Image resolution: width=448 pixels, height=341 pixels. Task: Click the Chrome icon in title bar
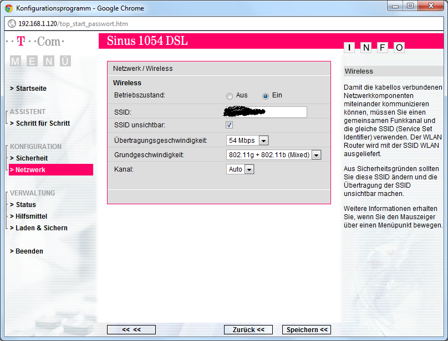[x=9, y=8]
